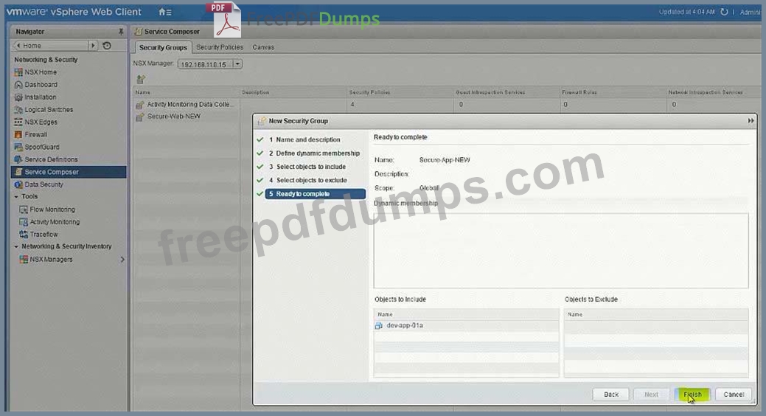766x416 pixels.
Task: Open NSX Managers inventory
Action: (x=51, y=259)
